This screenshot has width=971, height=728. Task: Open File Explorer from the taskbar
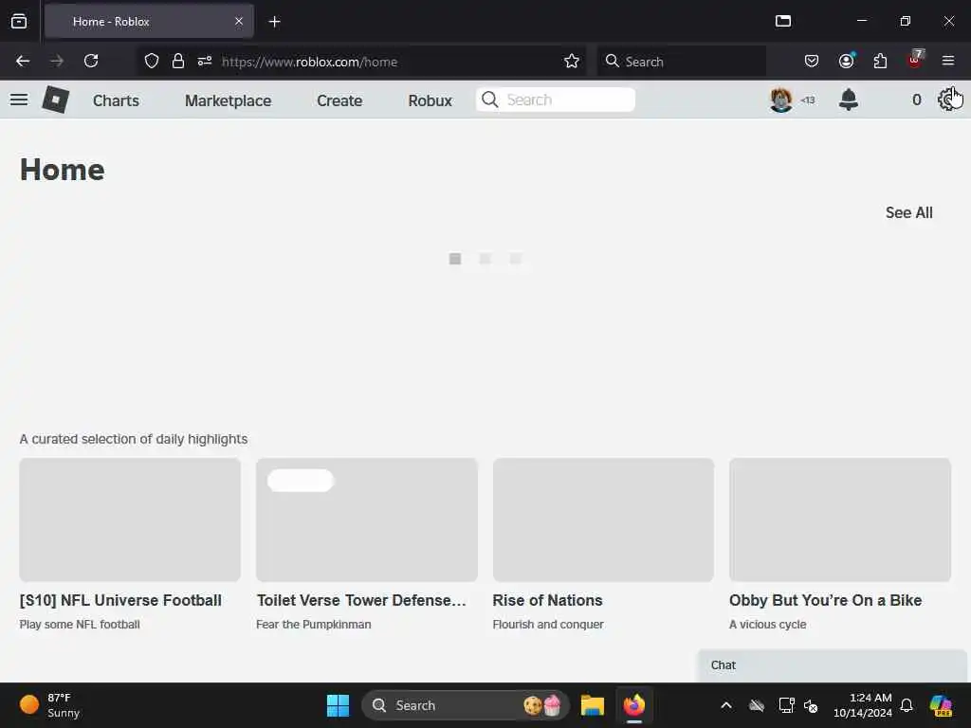[593, 705]
